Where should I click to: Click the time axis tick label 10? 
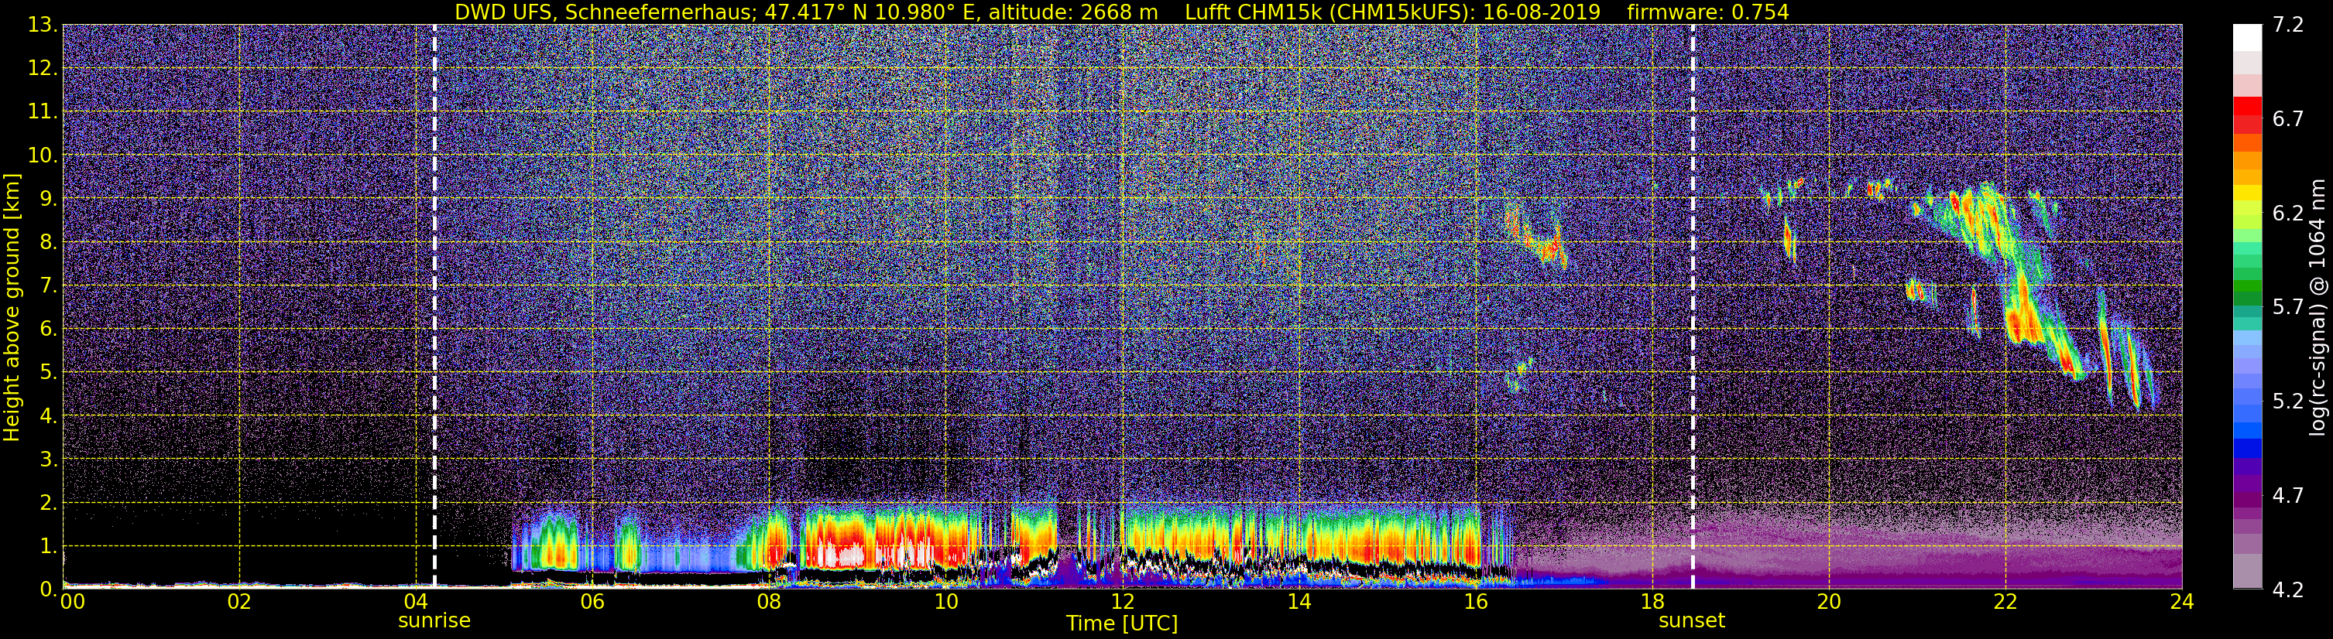click(x=945, y=602)
